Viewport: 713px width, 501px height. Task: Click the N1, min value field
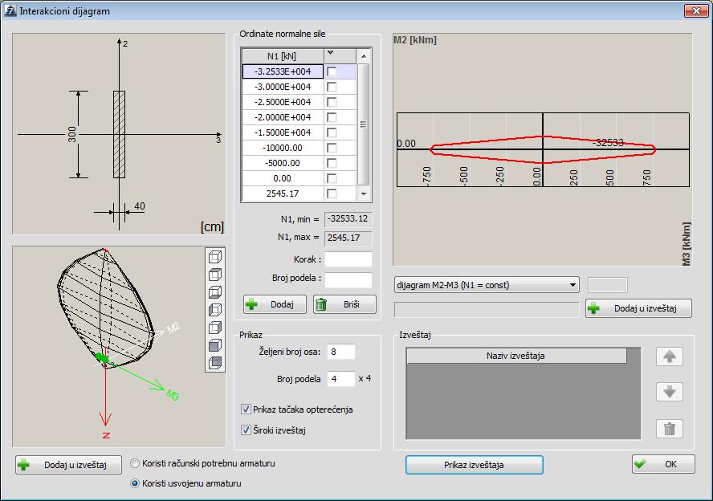point(348,218)
